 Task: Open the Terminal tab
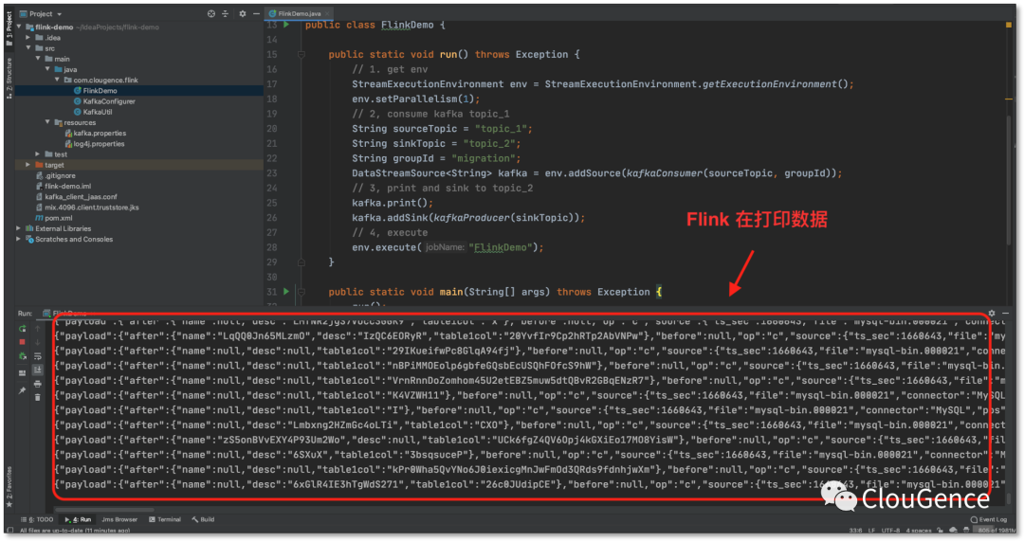[165, 520]
